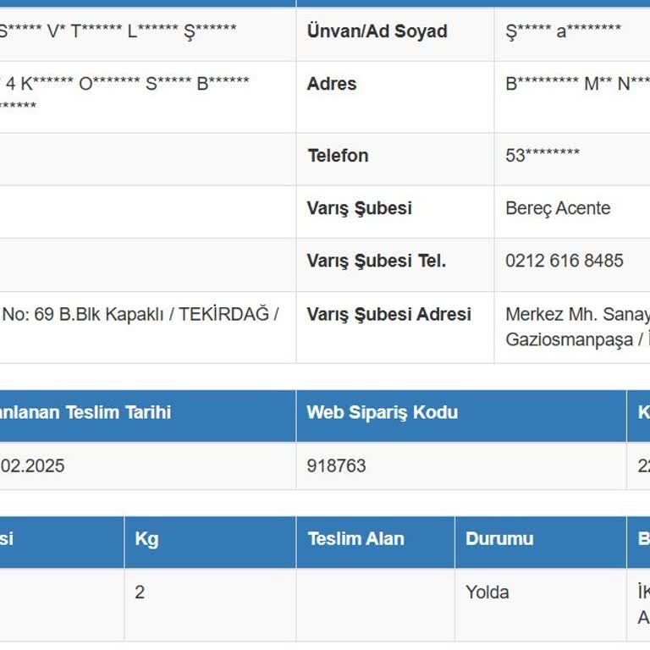This screenshot has height=650, width=650.
Task: Click the 'No: 69 B.Blk Kapaklı / TEKİRDAĞ' address
Action: tap(136, 314)
